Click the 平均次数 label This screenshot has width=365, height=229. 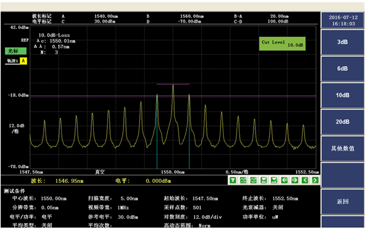100,225
